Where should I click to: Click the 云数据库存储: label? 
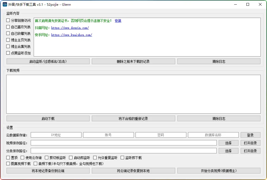[x=17, y=135]
